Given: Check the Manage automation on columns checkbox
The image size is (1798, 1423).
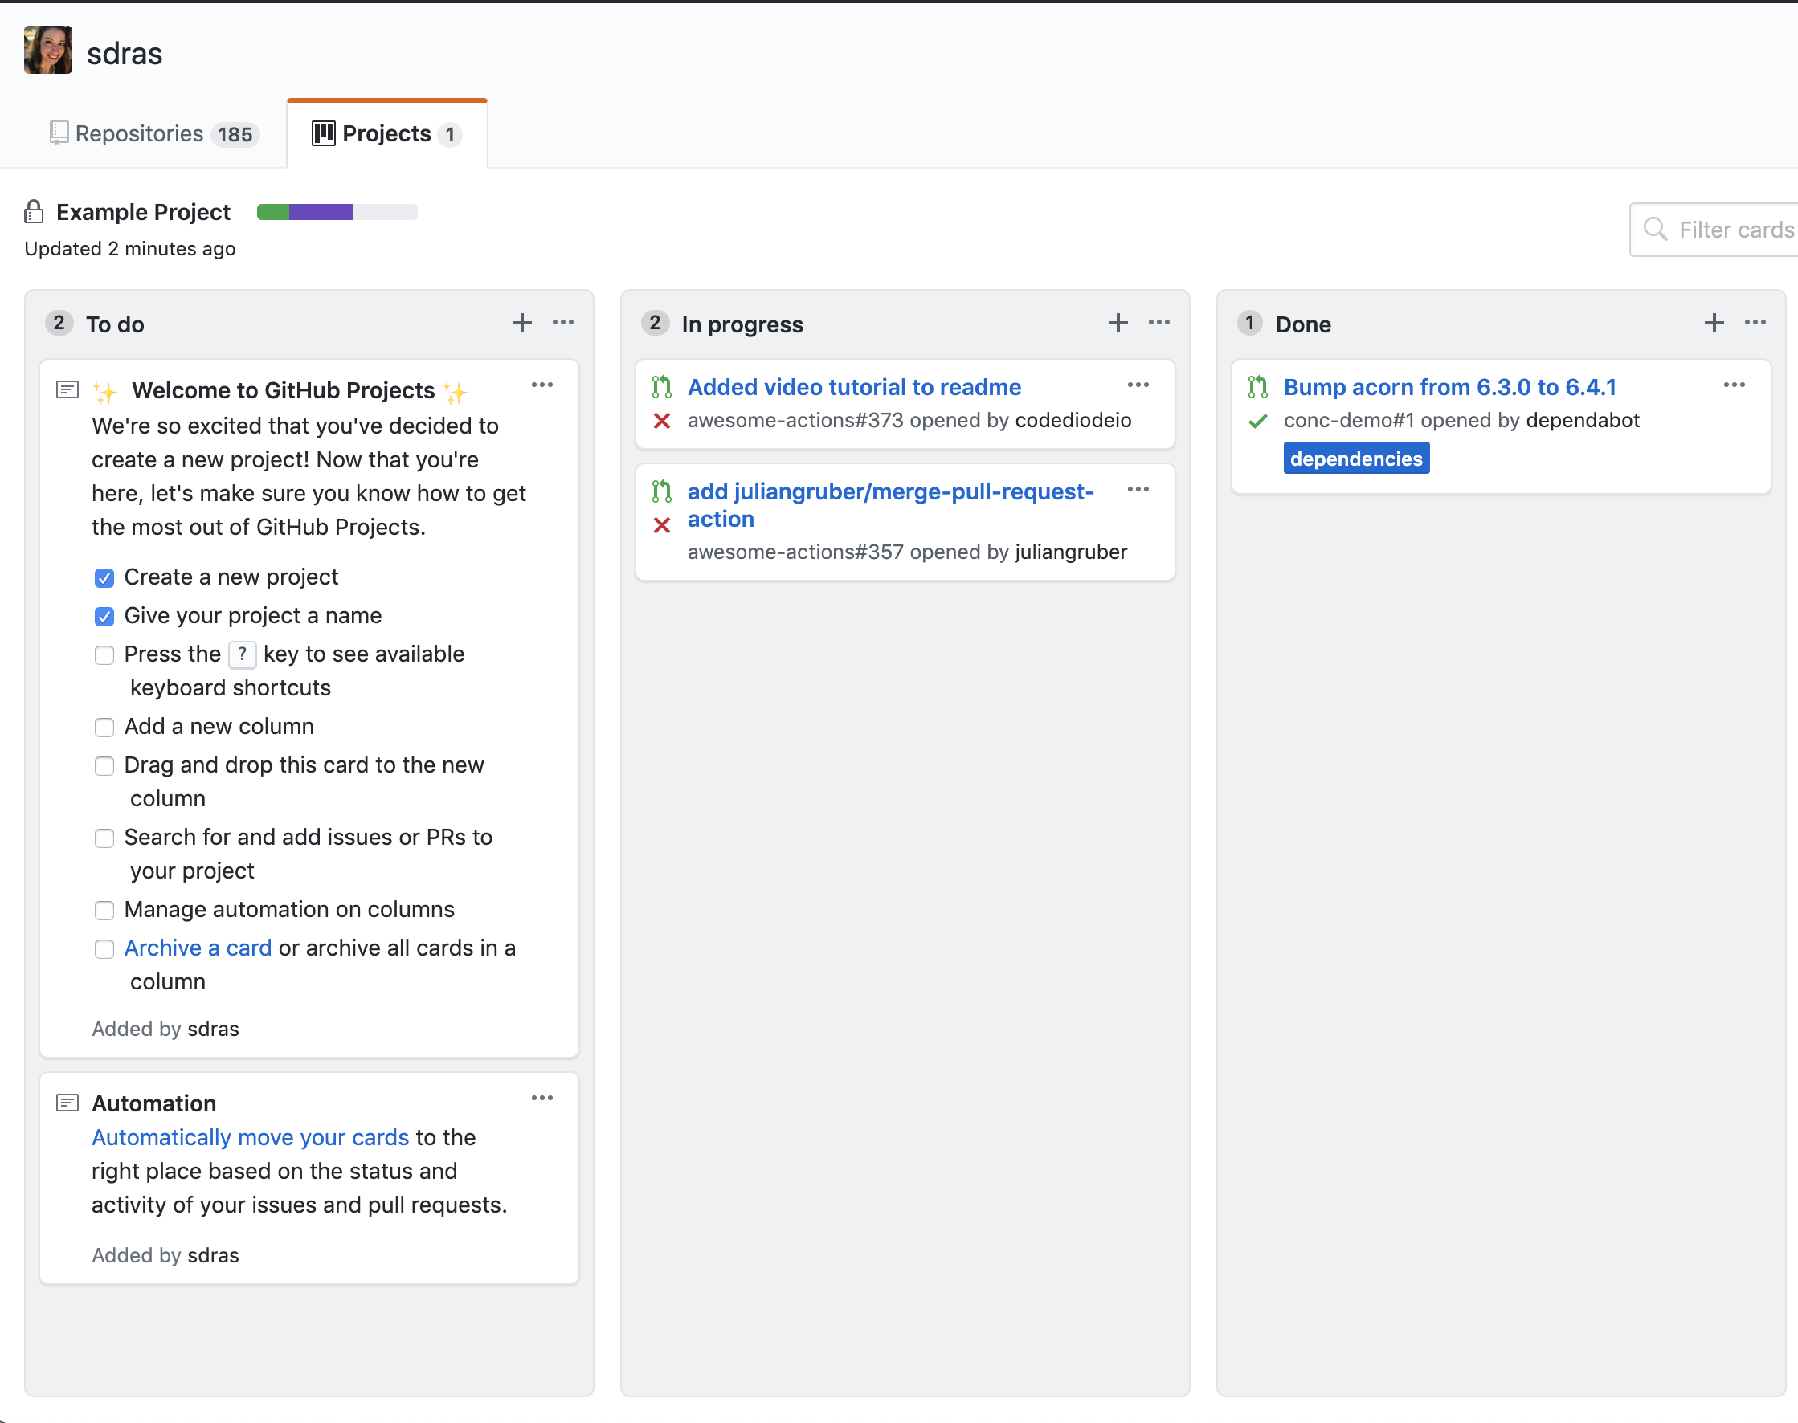Looking at the screenshot, I should 104,910.
